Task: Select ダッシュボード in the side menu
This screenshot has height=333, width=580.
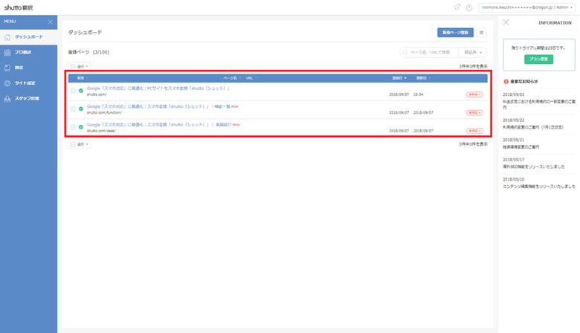Action: pos(28,37)
